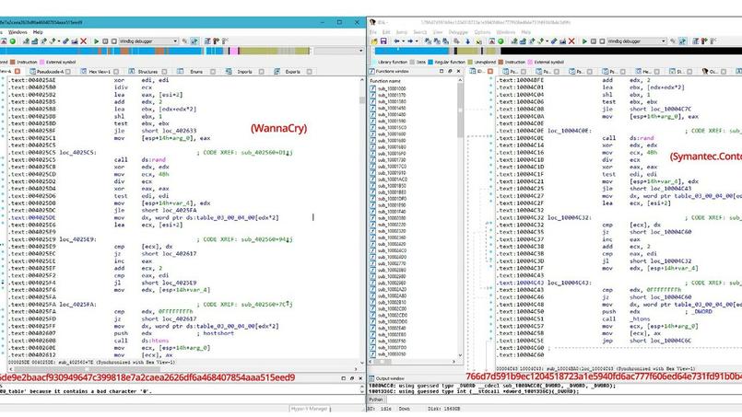The width and height of the screenshot is (742, 417).
Task: Click Function name column header
Action: 385,81
